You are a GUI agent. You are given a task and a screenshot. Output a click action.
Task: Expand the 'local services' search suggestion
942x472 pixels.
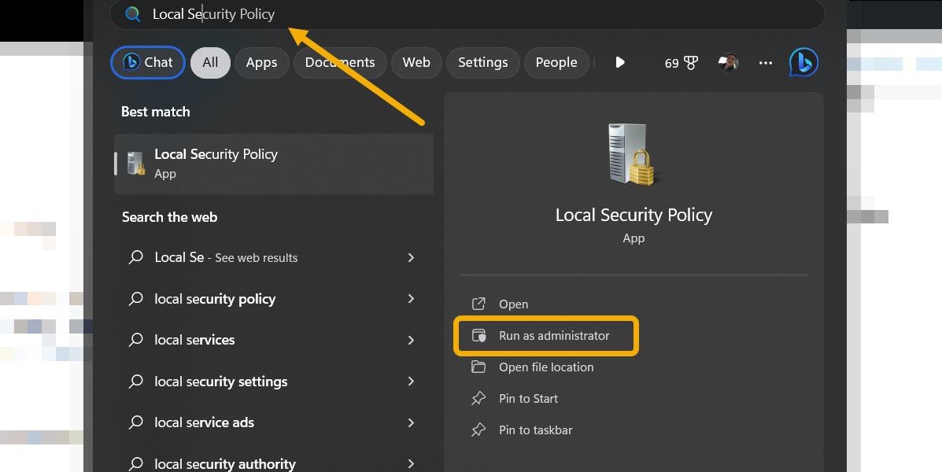(411, 340)
